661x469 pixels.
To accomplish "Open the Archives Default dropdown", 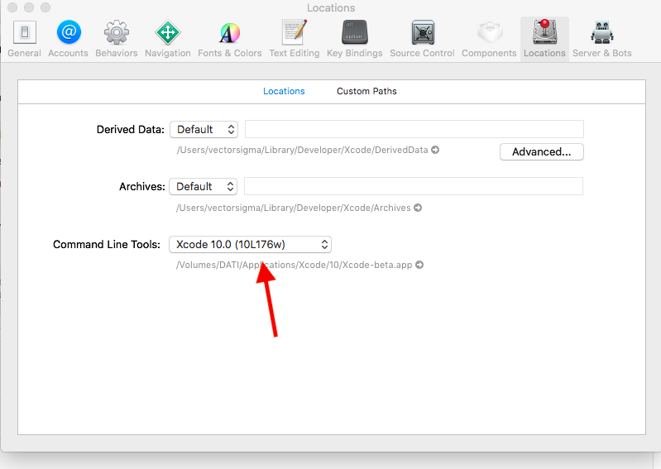I will [204, 187].
